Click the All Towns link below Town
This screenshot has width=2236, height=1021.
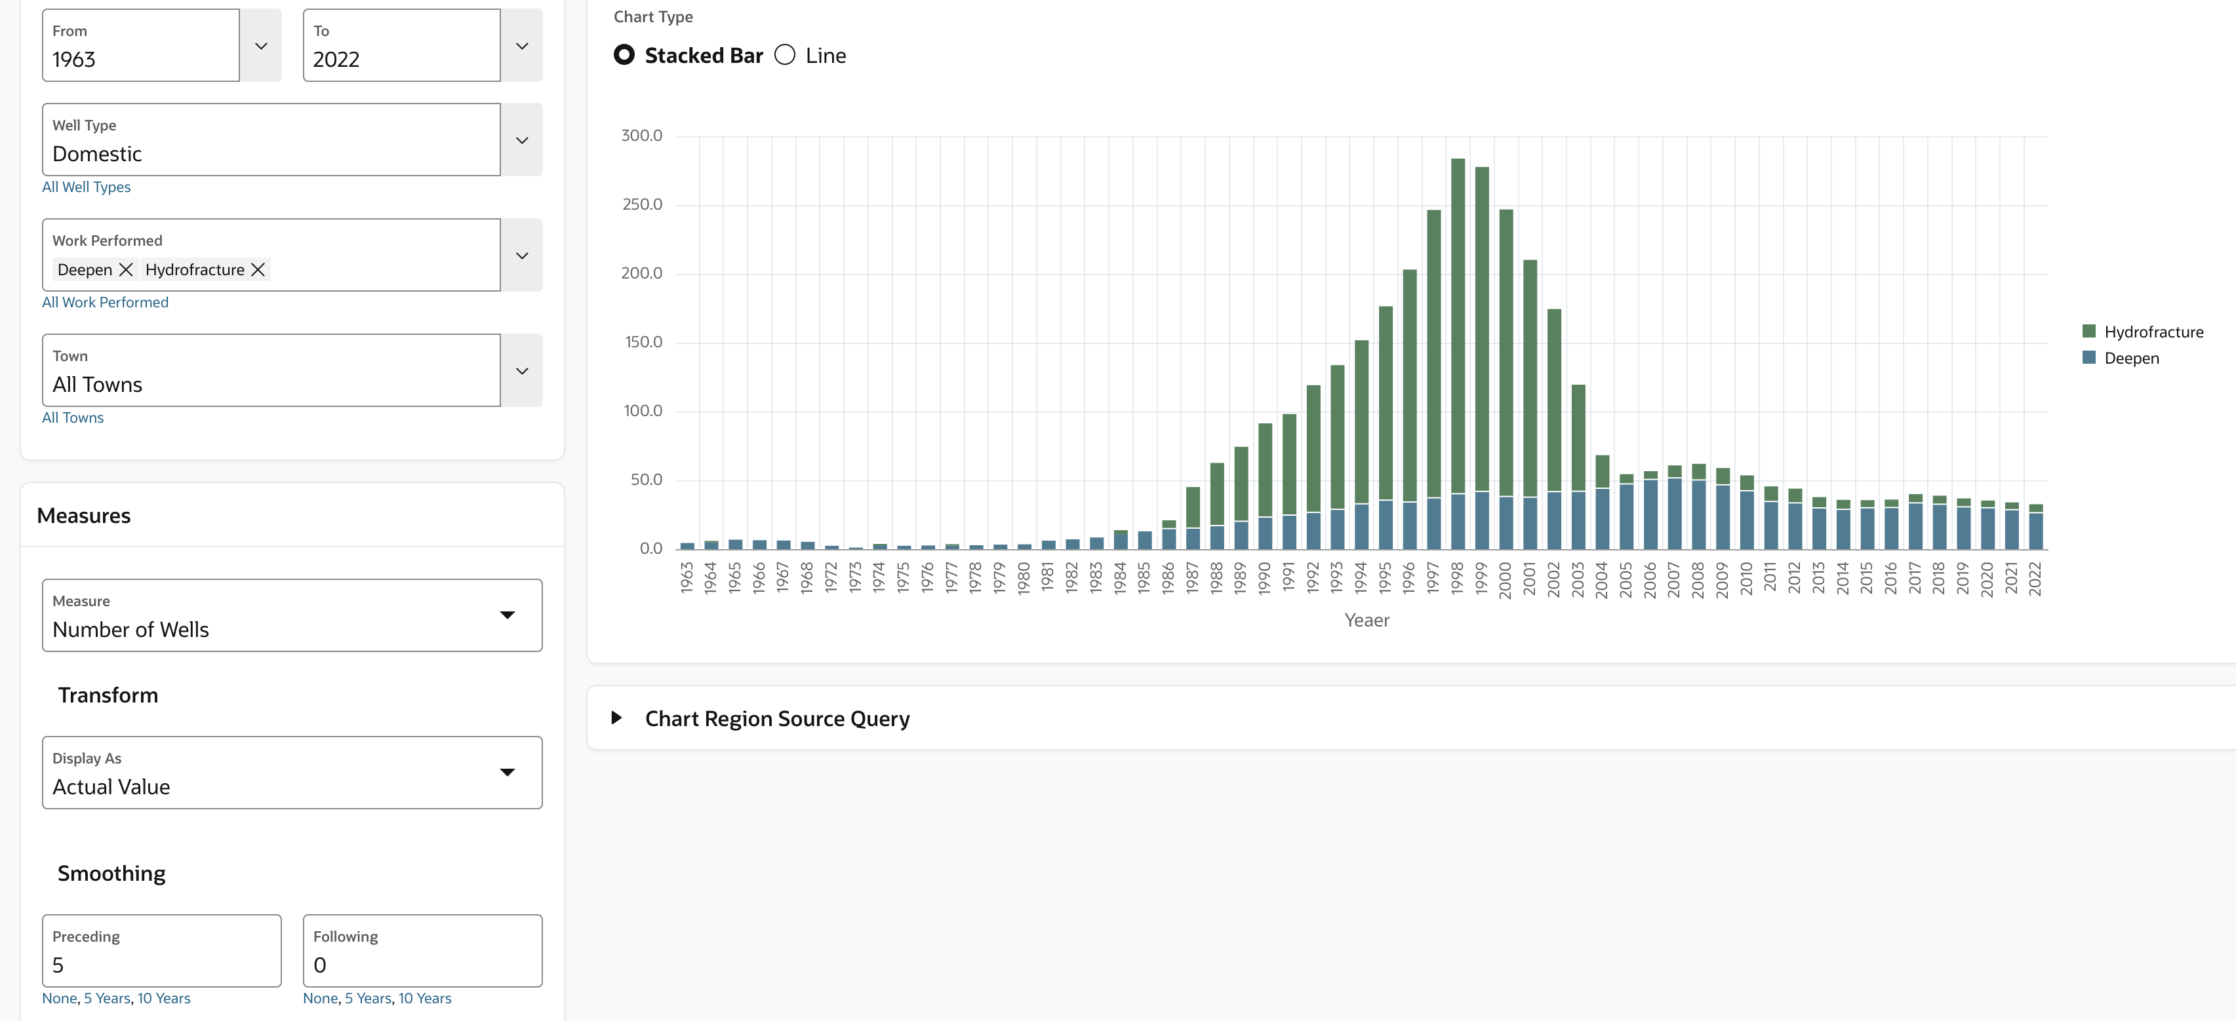pos(73,417)
